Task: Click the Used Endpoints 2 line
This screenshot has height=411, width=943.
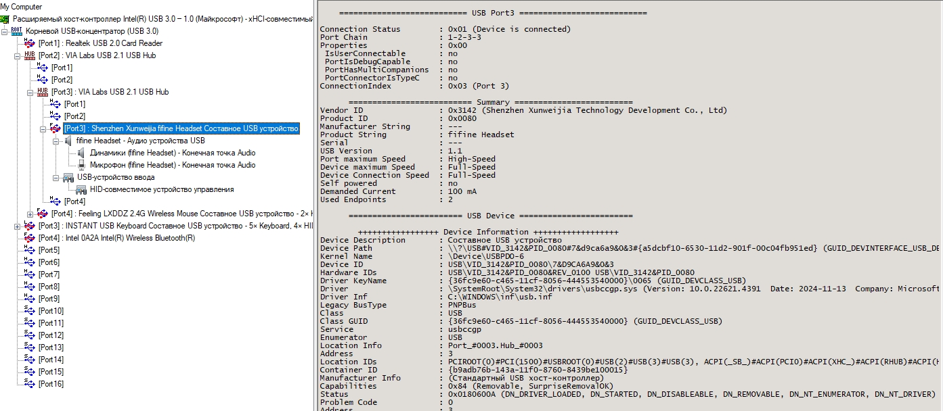Action: tap(387, 199)
